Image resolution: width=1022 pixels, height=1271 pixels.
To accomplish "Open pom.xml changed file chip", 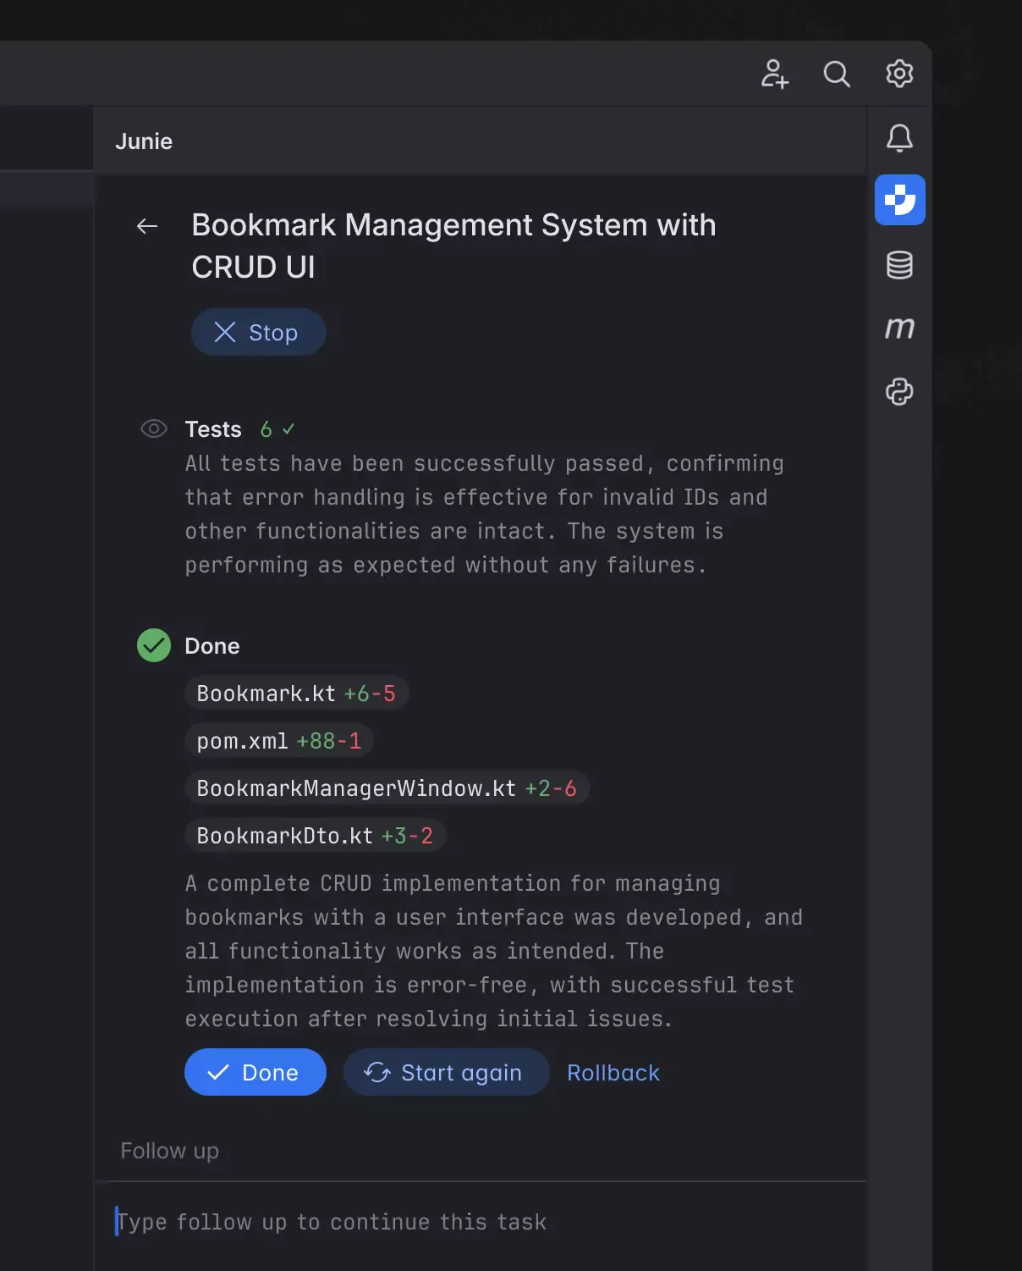I will [x=278, y=741].
